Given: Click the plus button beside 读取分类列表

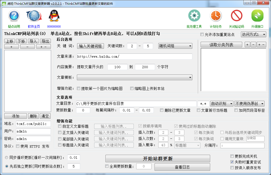Looking at the screenshot, I should [x=247, y=45].
